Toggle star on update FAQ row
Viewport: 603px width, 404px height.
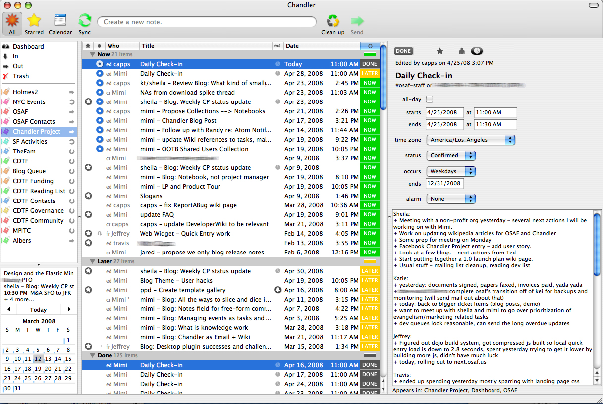tap(88, 215)
